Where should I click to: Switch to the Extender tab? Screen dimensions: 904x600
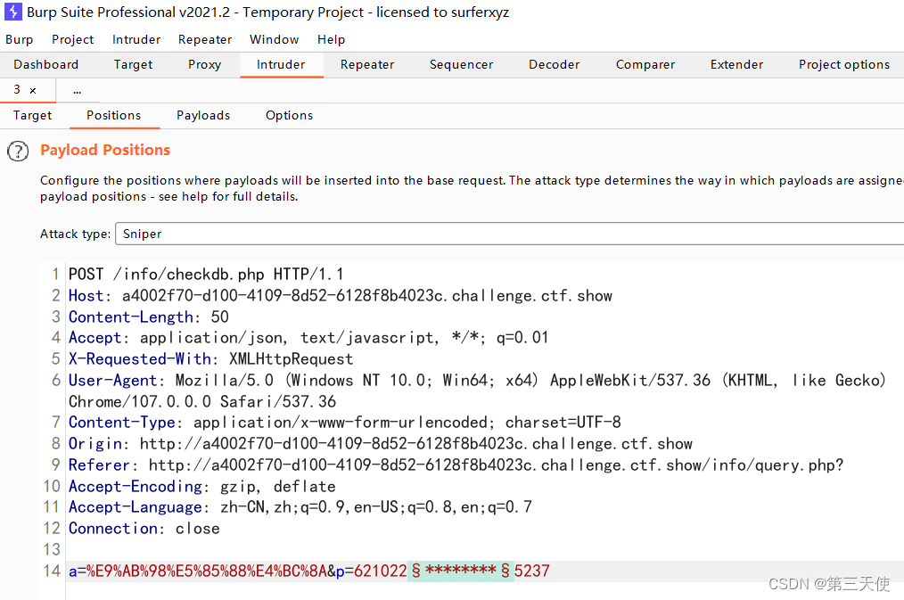tap(736, 64)
